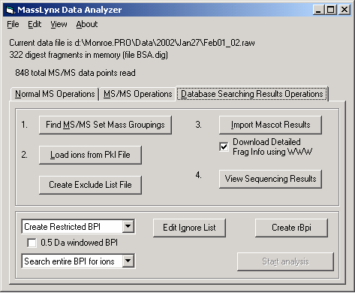Open View Sequencing Results
This screenshot has width=355, height=293.
point(270,179)
